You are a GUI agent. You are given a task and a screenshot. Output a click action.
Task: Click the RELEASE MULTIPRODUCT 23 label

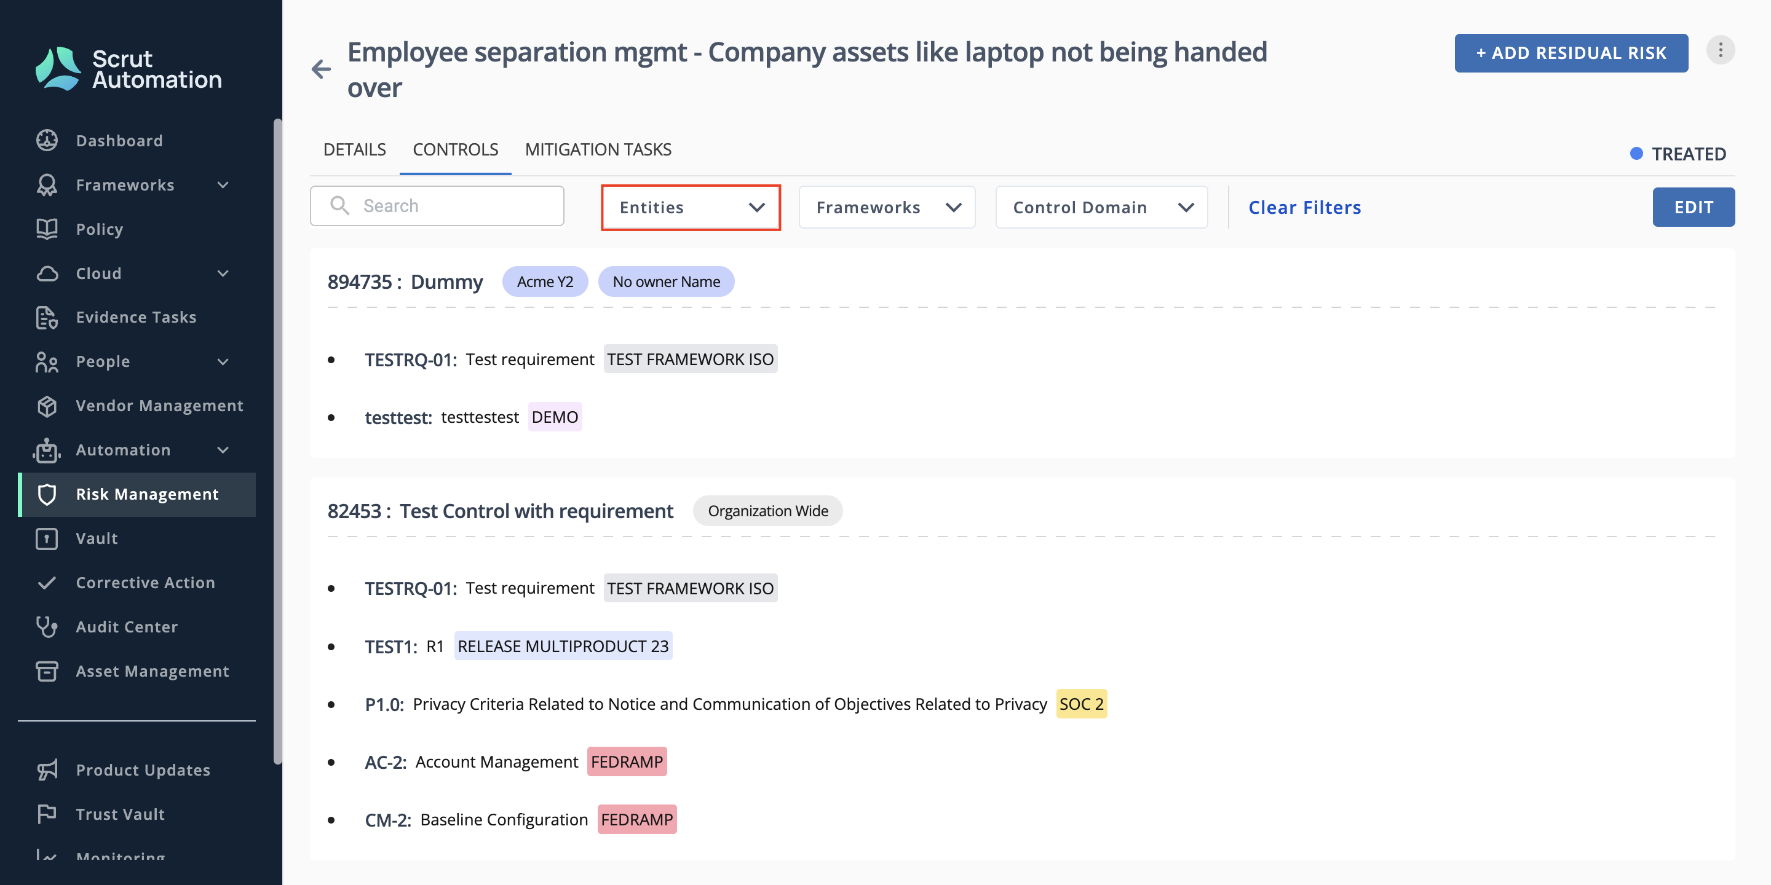coord(563,646)
